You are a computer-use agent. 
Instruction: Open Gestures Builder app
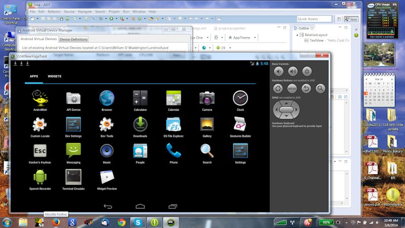pos(240,127)
